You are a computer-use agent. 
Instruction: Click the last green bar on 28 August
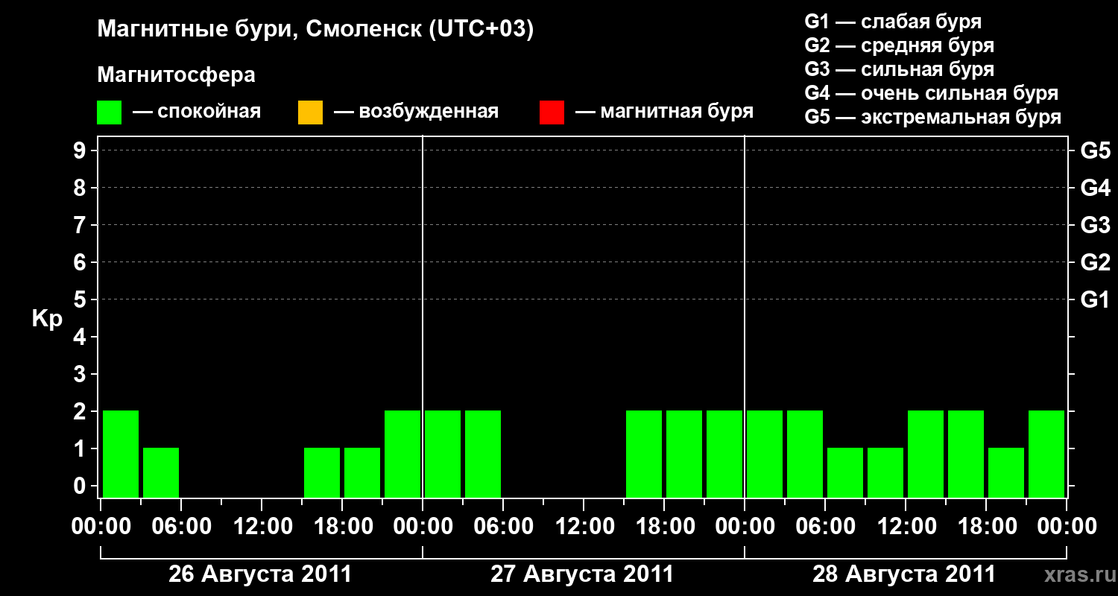pyautogui.click(x=1046, y=454)
